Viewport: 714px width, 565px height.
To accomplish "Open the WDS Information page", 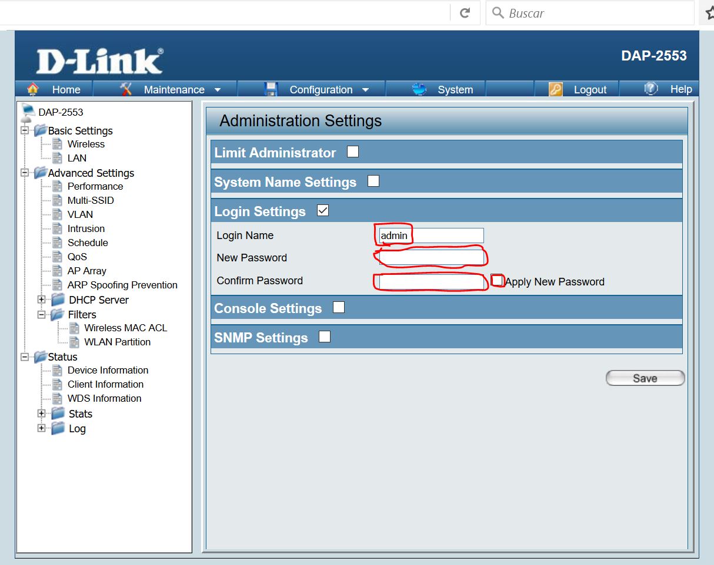I will pos(104,398).
